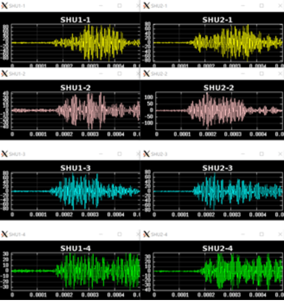Click the bold SHU1-1 plot heading

(x=75, y=20)
